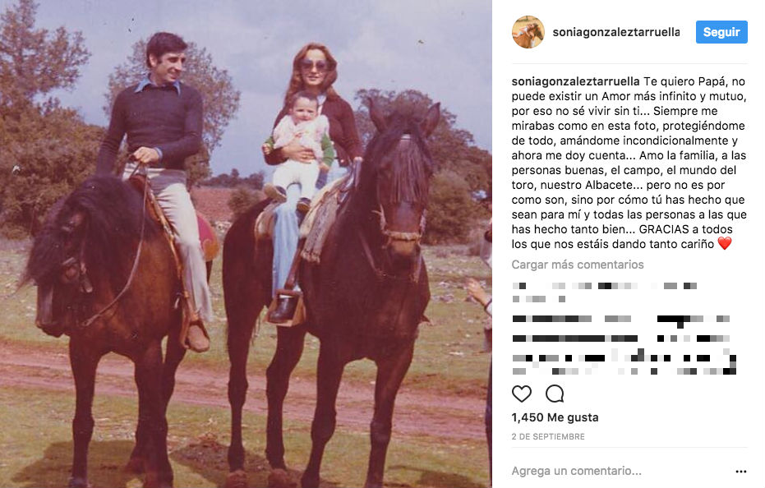Click the vintage horse riding photo
Image resolution: width=765 pixels, height=488 pixels.
pyautogui.click(x=246, y=244)
